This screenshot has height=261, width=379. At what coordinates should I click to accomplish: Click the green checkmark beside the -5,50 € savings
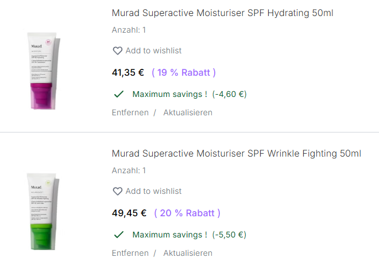[x=119, y=235]
